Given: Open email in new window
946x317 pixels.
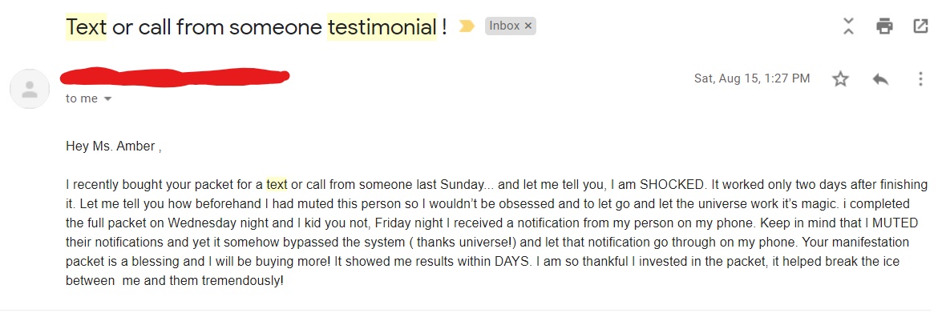Looking at the screenshot, I should tap(920, 26).
